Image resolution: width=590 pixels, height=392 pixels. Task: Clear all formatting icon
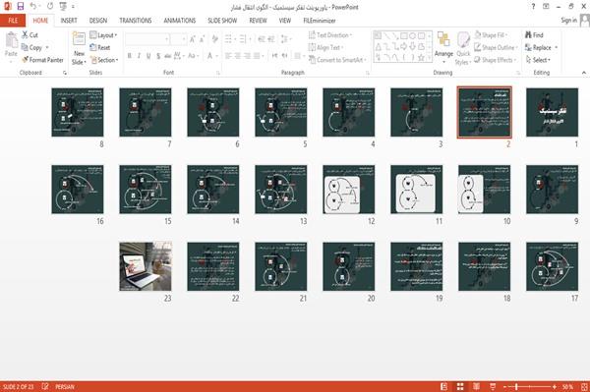pos(214,38)
